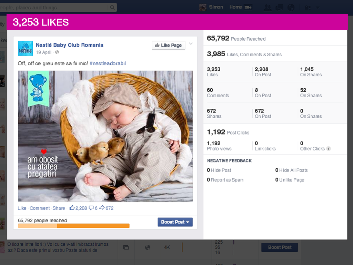This screenshot has height=265, width=353.
Task: Click the "Hide All Posts" feedback count
Action: click(x=291, y=170)
